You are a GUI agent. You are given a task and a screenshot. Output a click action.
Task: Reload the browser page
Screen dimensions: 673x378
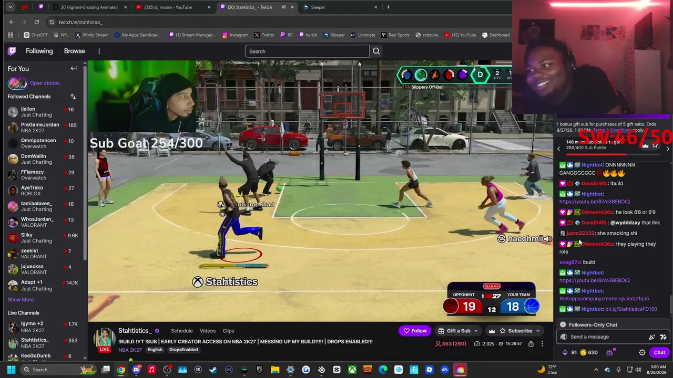[x=37, y=22]
